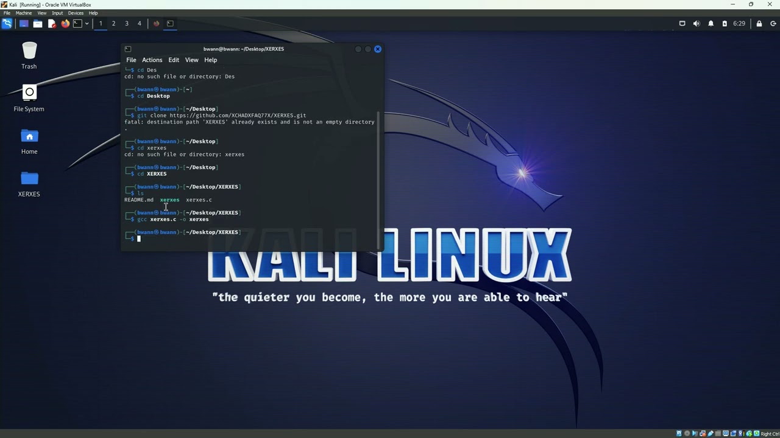Click the VirtualBox audio status icon
This screenshot has width=780, height=438.
click(695, 434)
